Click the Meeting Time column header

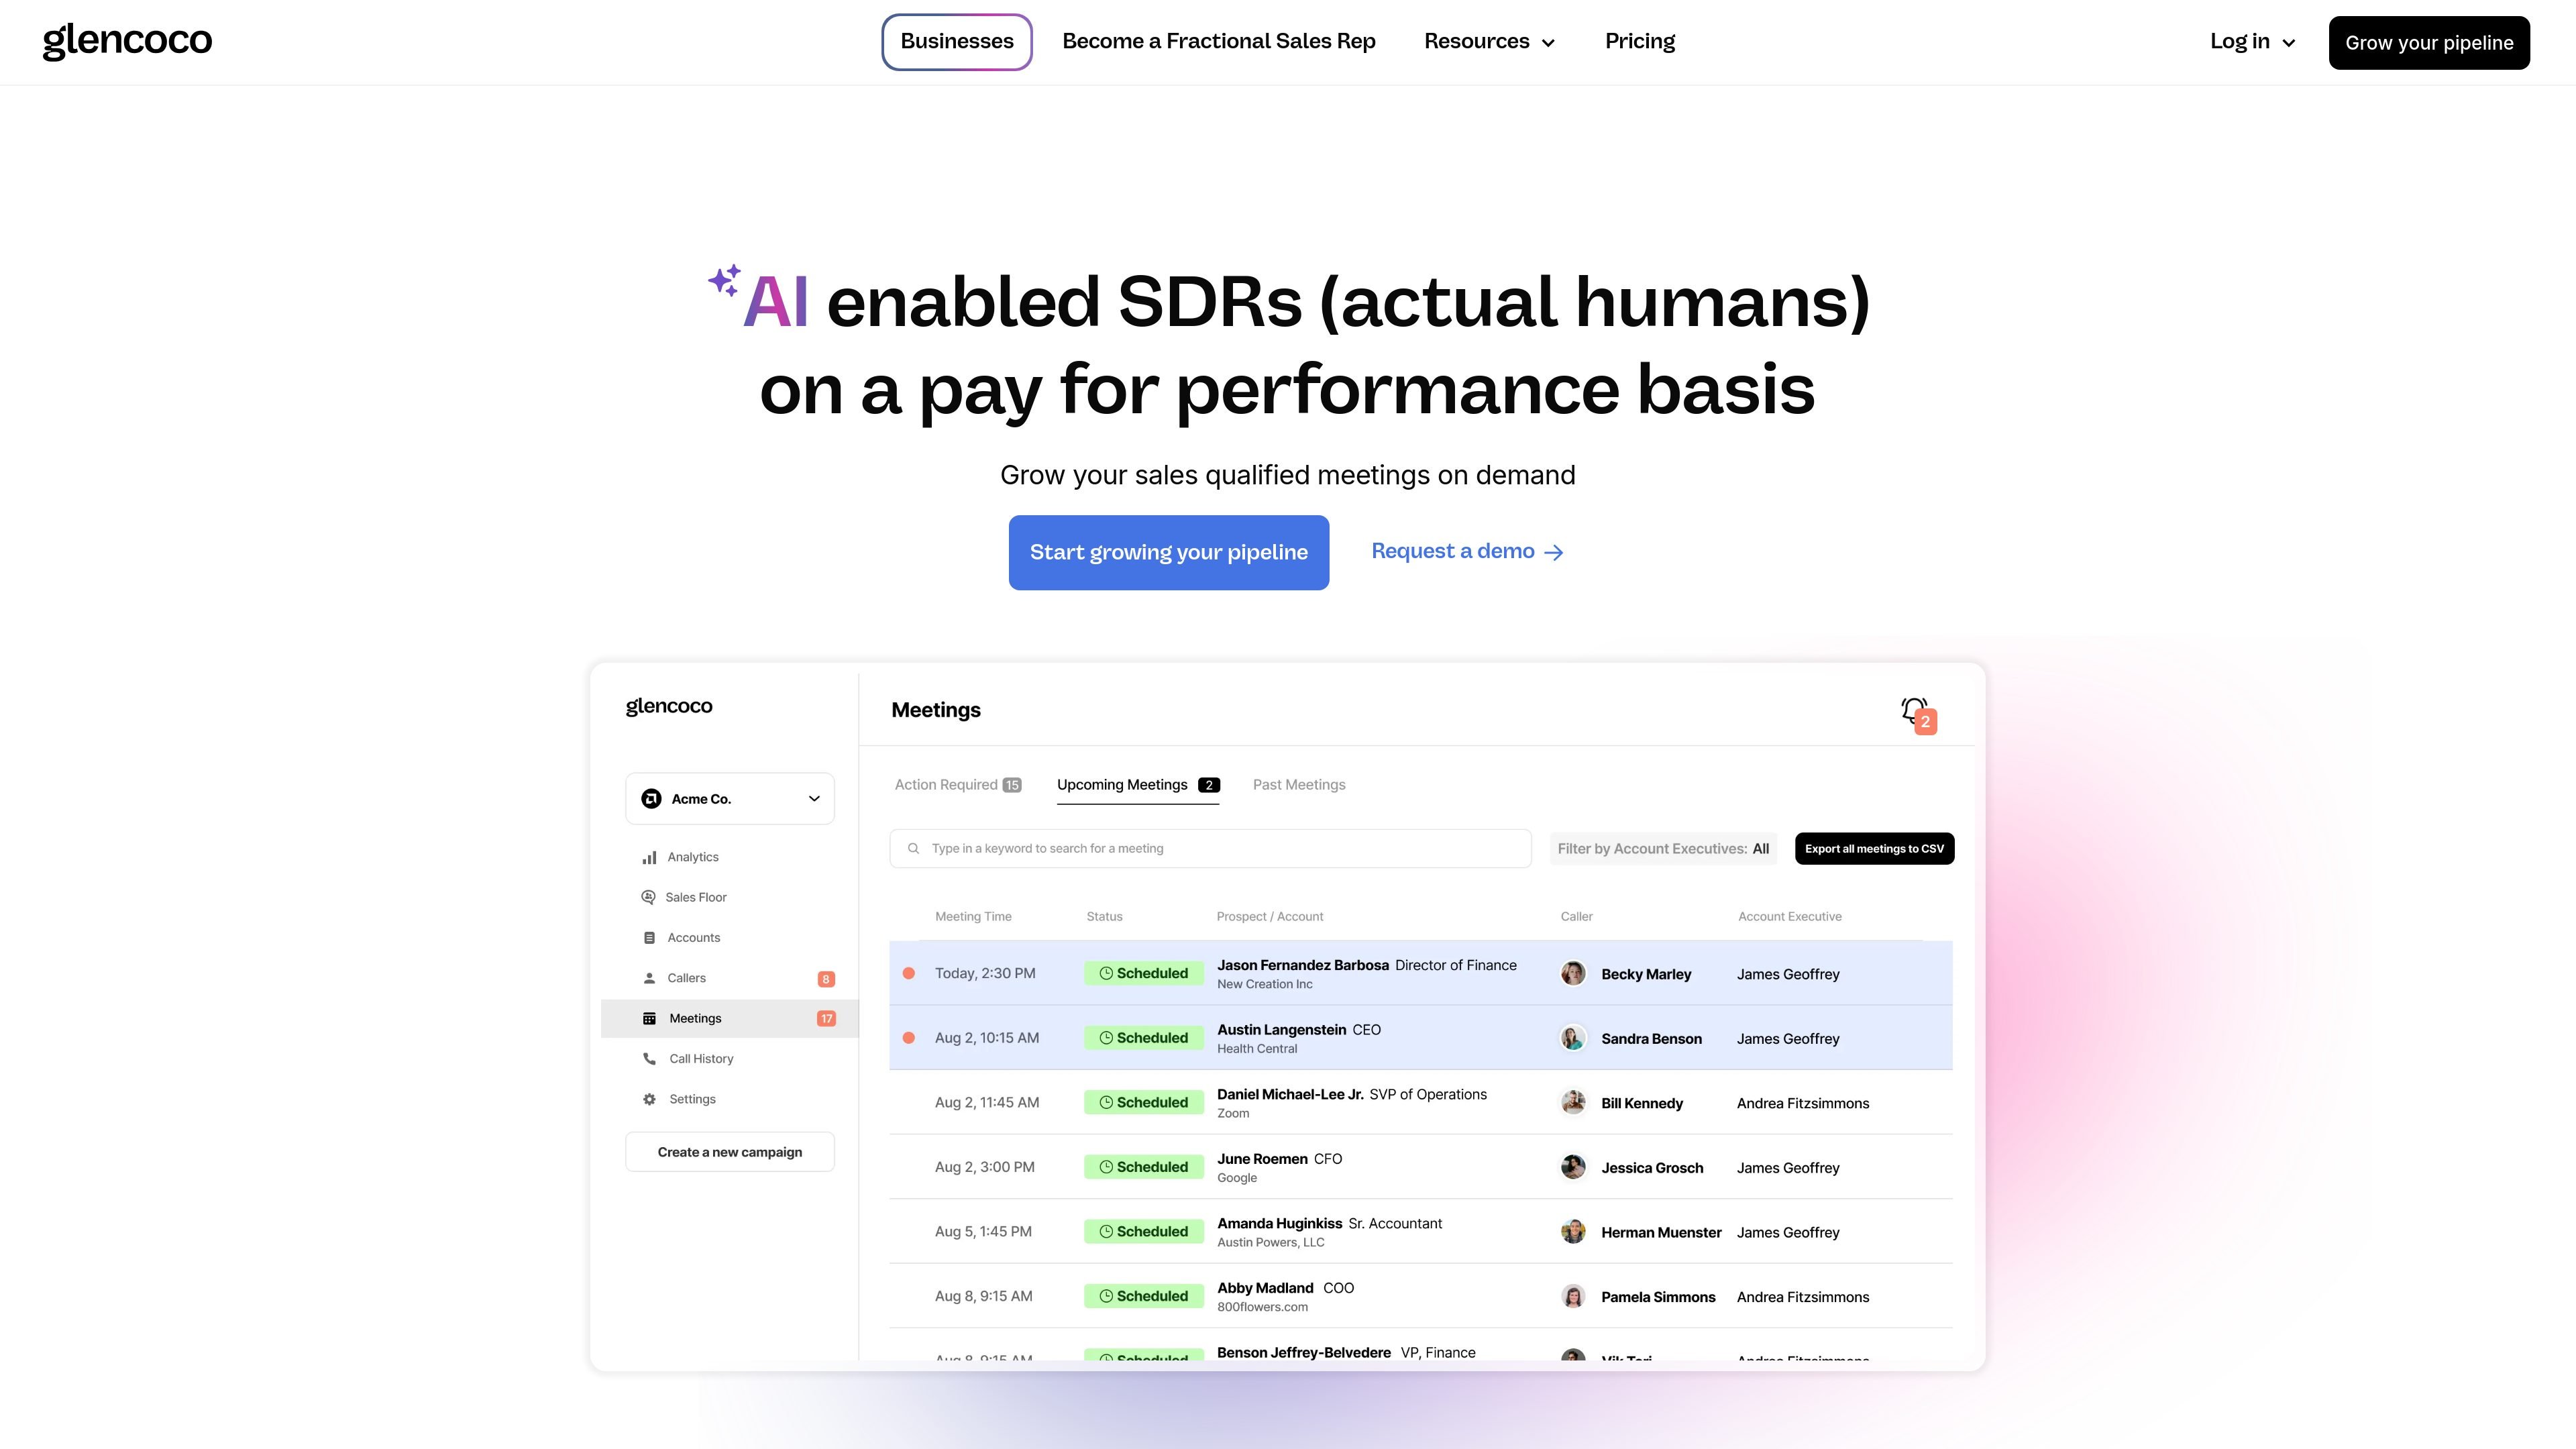tap(973, 916)
